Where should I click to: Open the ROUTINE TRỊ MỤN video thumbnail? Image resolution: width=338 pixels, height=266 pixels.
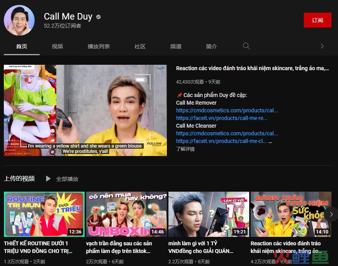click(44, 214)
